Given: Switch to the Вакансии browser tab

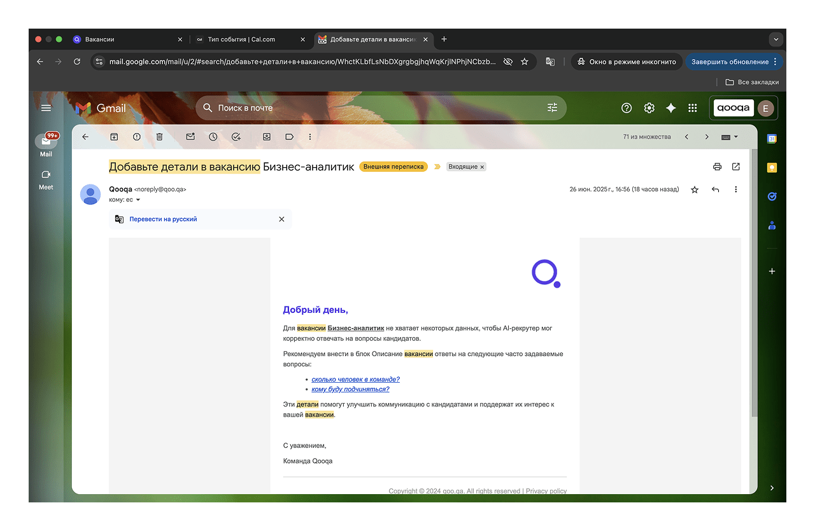Looking at the screenshot, I should click(x=127, y=39).
